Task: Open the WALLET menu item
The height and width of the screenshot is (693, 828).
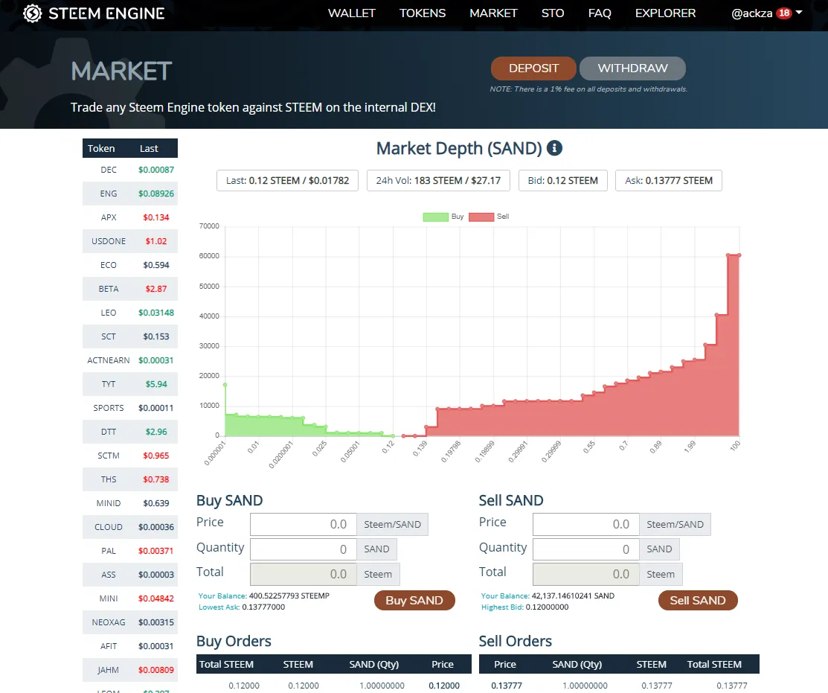Action: coord(351,13)
